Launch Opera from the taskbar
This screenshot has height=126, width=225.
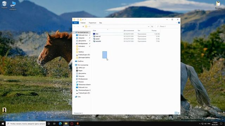coord(72,124)
